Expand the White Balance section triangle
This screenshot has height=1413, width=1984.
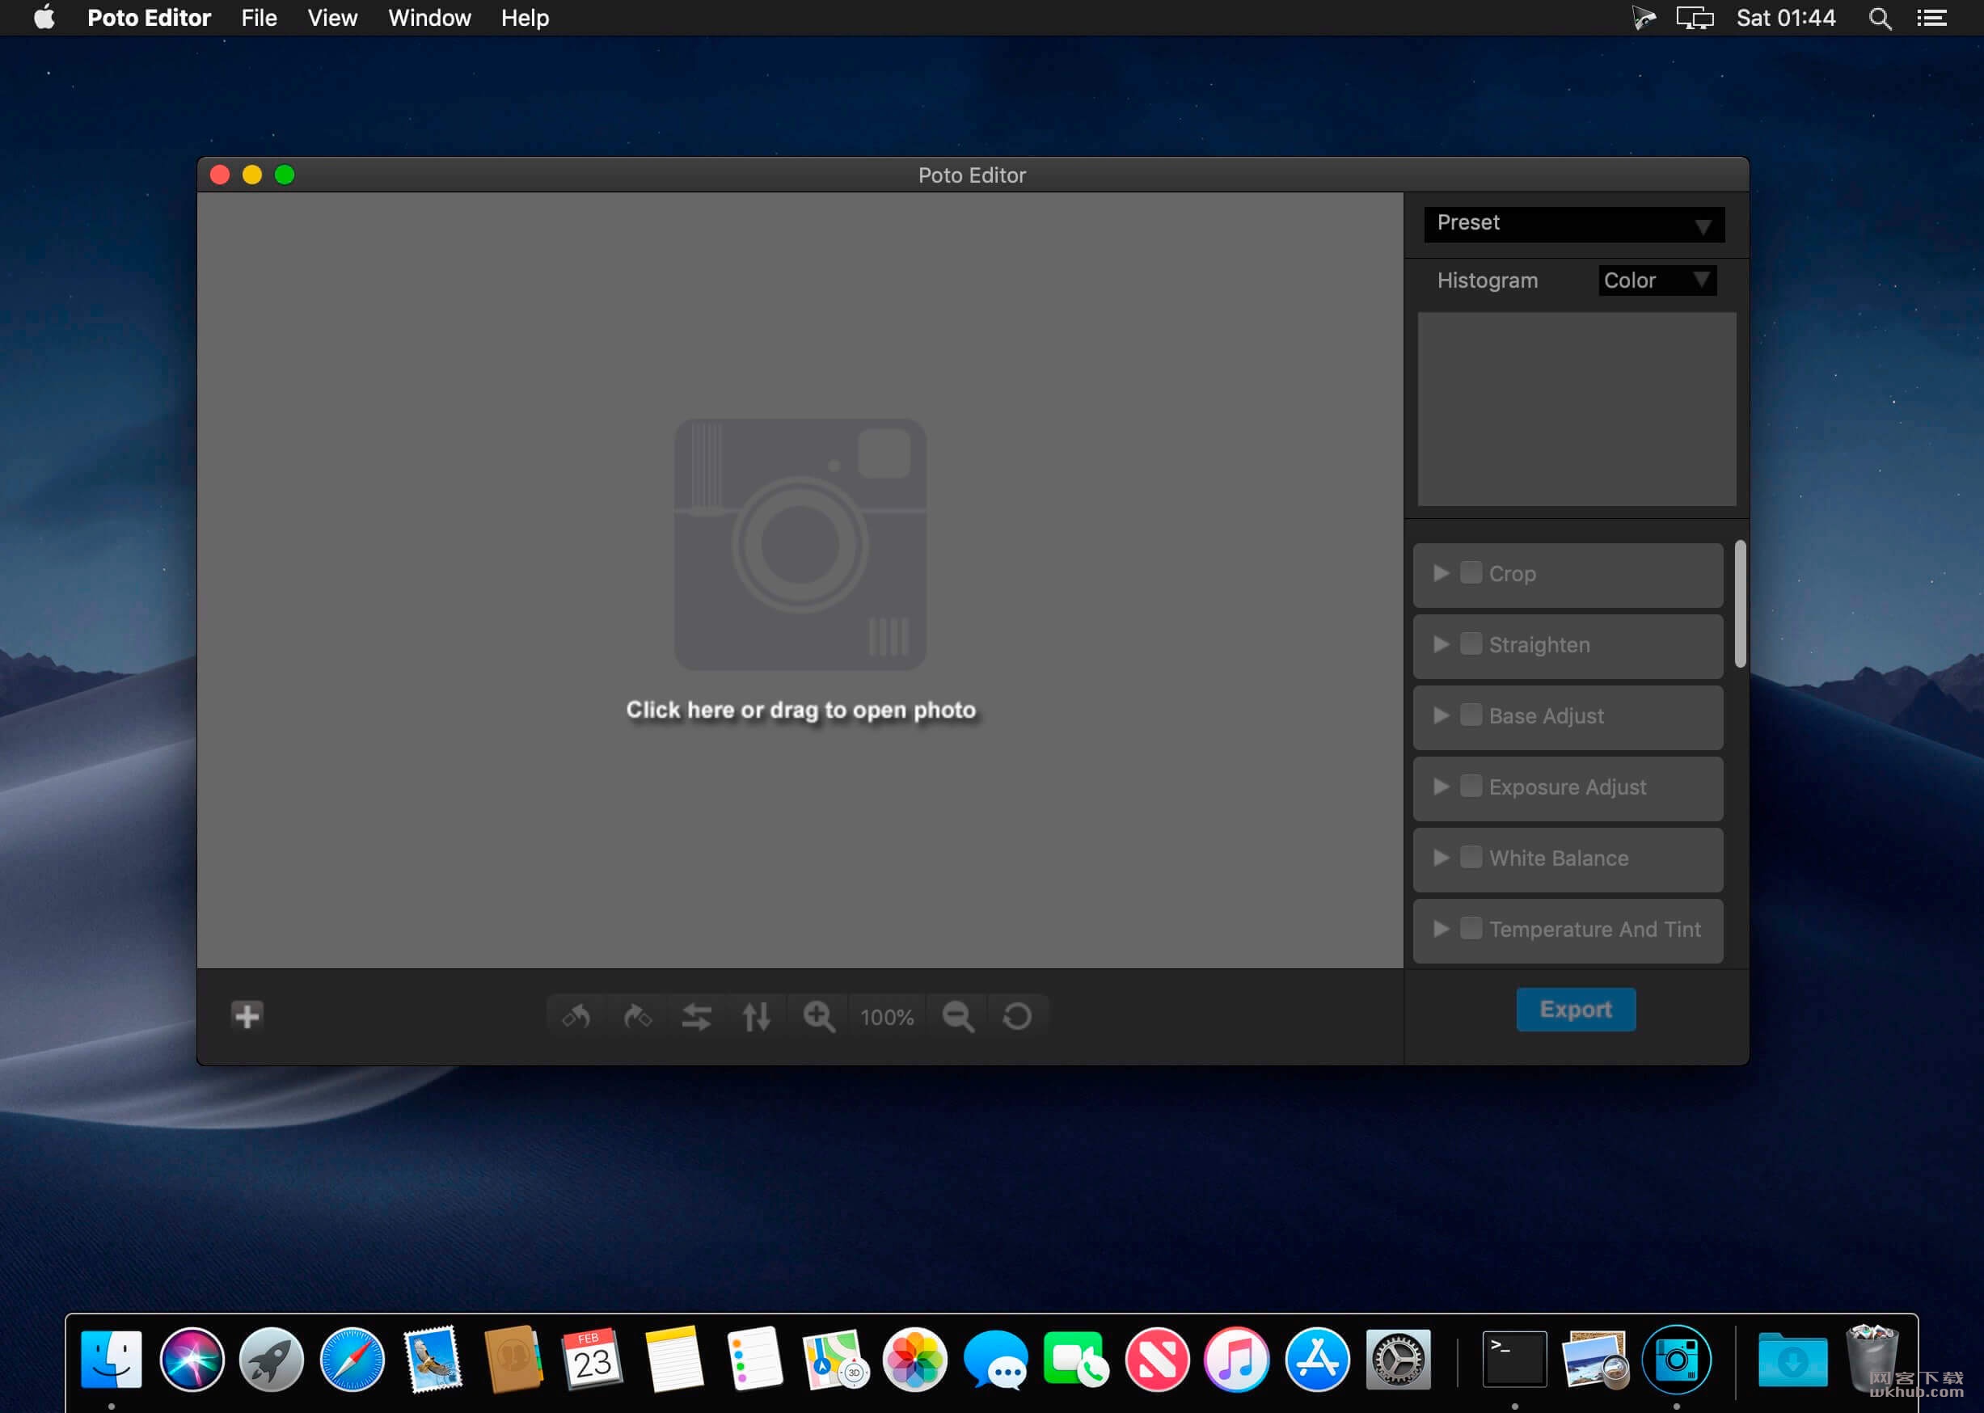point(1441,858)
